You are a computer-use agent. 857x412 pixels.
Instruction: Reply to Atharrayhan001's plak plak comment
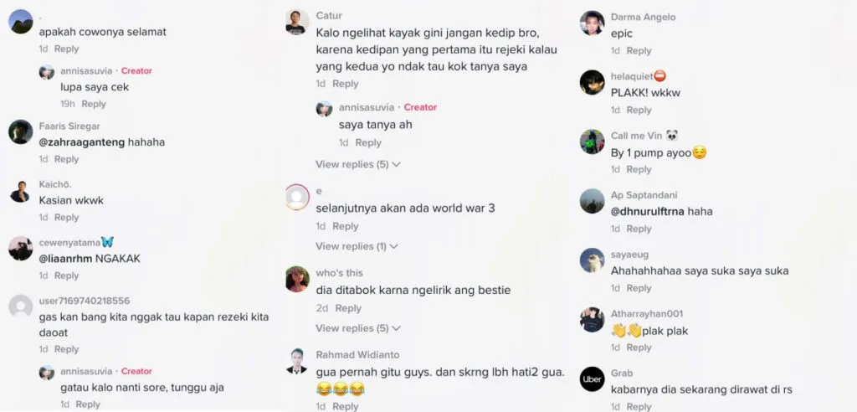(639, 348)
